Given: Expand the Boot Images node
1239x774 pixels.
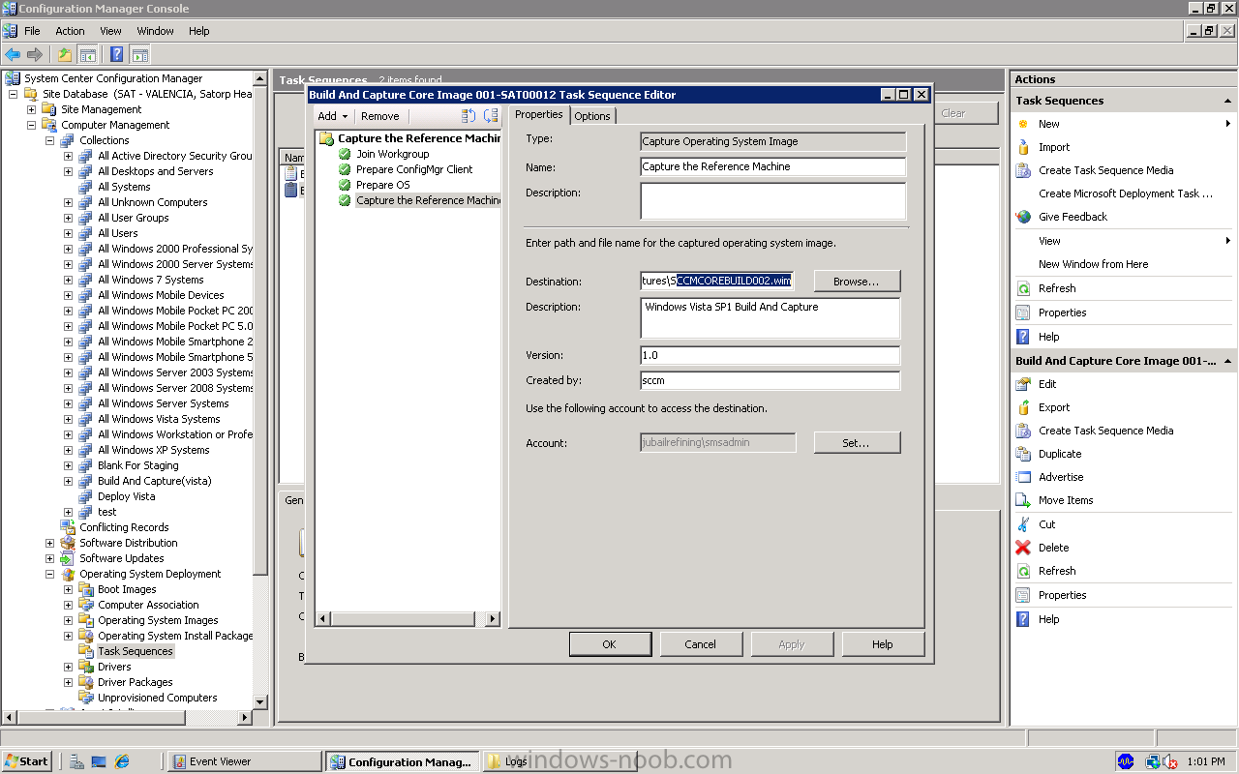Looking at the screenshot, I should tap(69, 589).
